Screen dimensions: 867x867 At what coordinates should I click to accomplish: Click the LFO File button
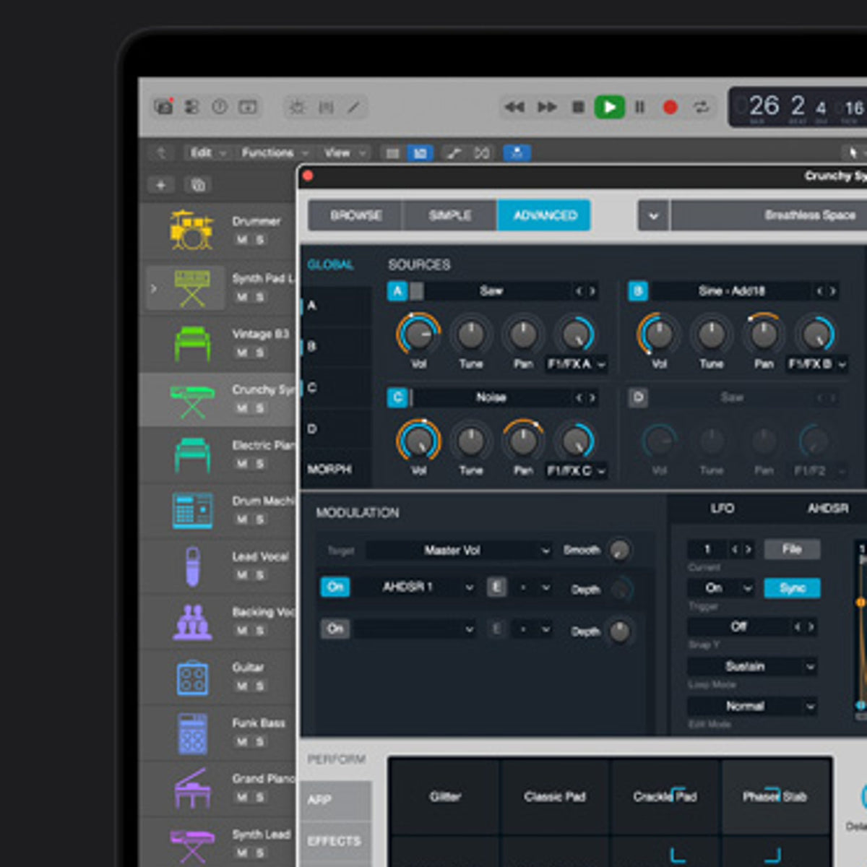pos(792,549)
